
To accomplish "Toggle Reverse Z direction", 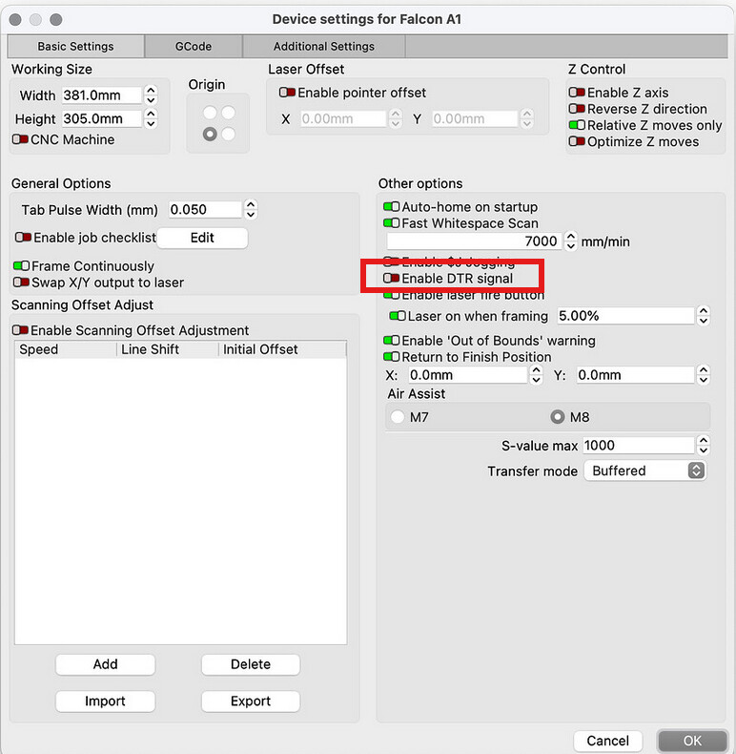I will 577,109.
